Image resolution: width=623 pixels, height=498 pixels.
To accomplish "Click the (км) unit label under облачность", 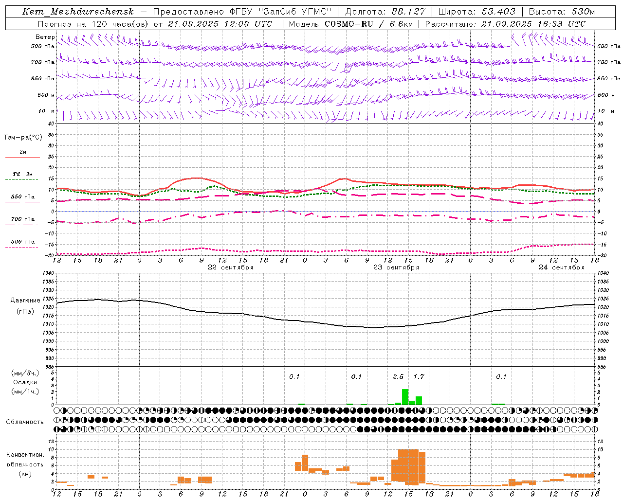I will tap(25, 474).
